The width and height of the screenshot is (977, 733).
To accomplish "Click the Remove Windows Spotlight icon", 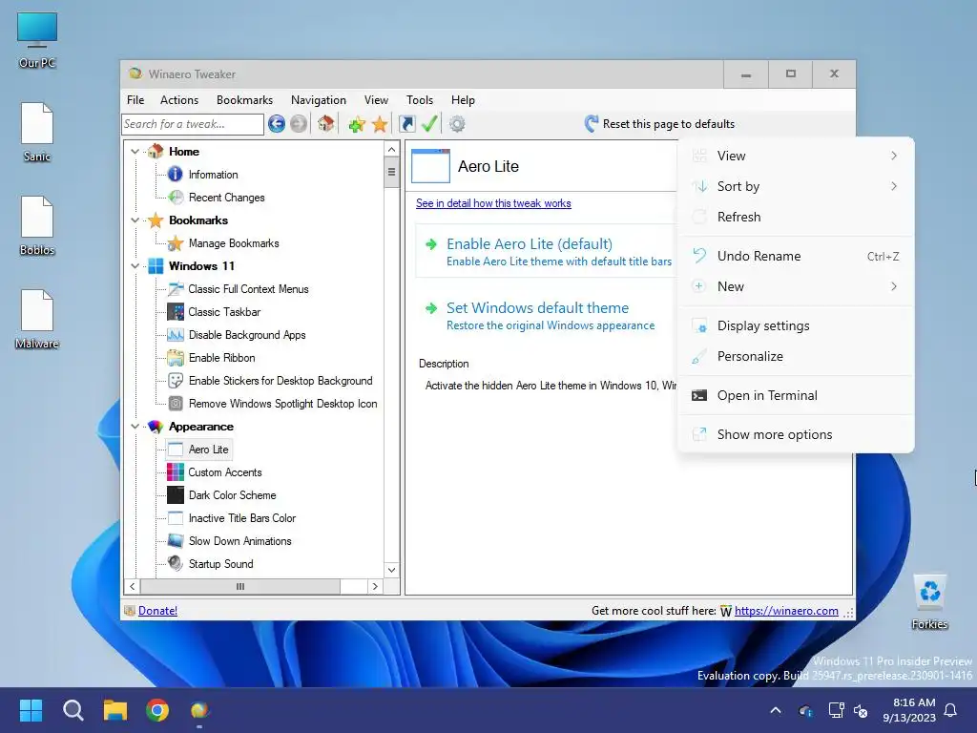I will point(176,404).
